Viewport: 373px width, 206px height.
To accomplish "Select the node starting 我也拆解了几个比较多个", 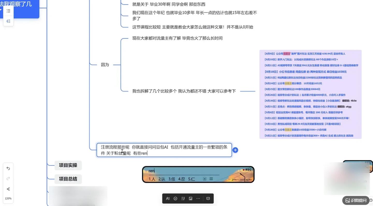I will pos(184,91).
